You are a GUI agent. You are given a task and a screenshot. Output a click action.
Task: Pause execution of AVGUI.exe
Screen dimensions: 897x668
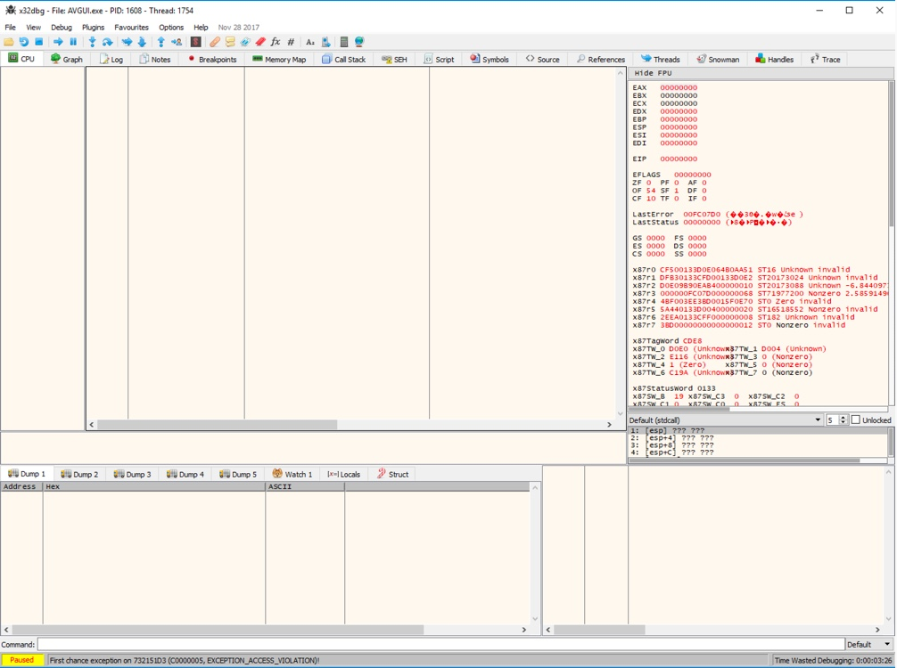coord(72,41)
